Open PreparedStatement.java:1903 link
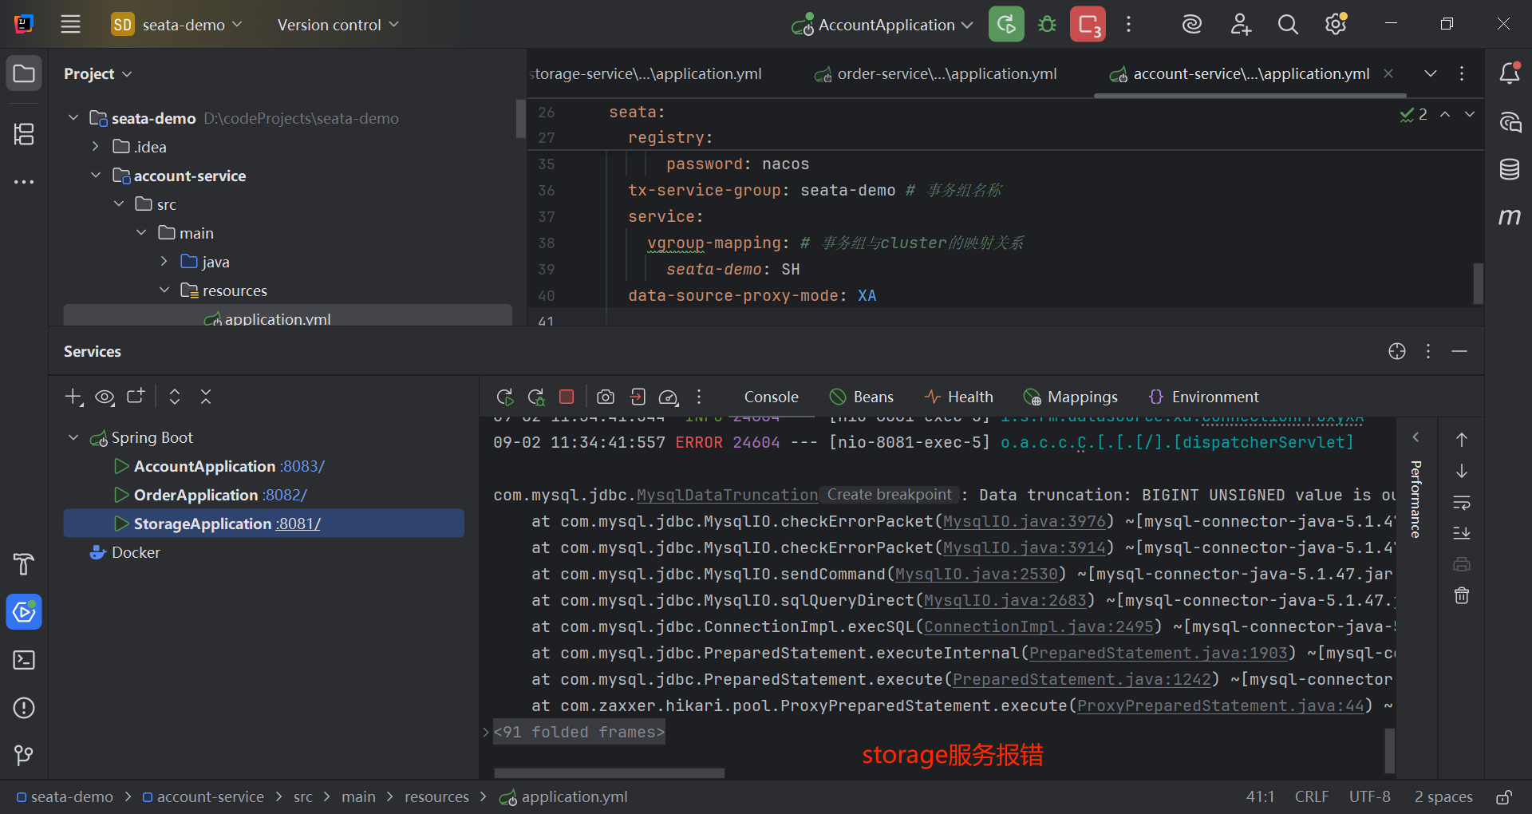 pos(1159,653)
